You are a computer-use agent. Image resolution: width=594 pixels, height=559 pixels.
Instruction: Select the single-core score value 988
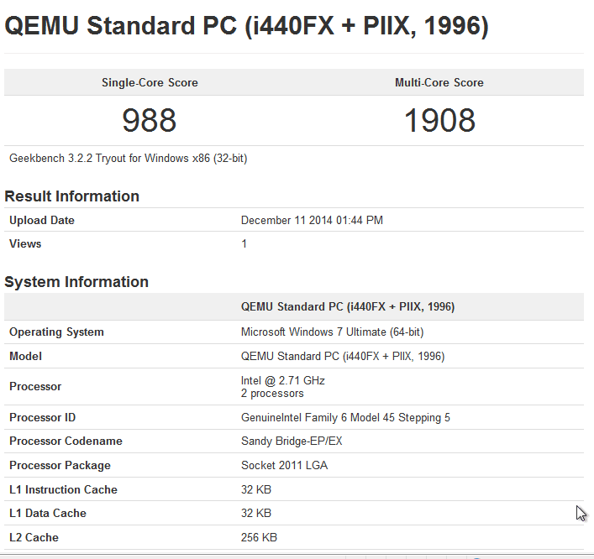point(150,121)
